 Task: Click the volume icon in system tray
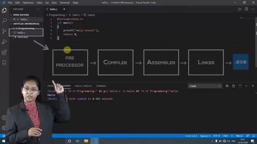coord(228,141)
